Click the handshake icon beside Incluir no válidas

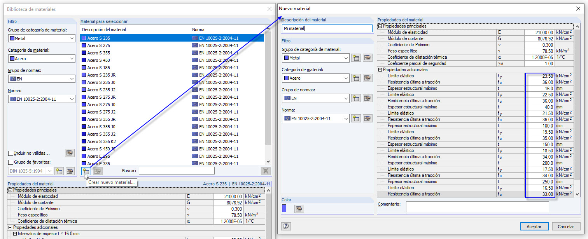(70, 153)
